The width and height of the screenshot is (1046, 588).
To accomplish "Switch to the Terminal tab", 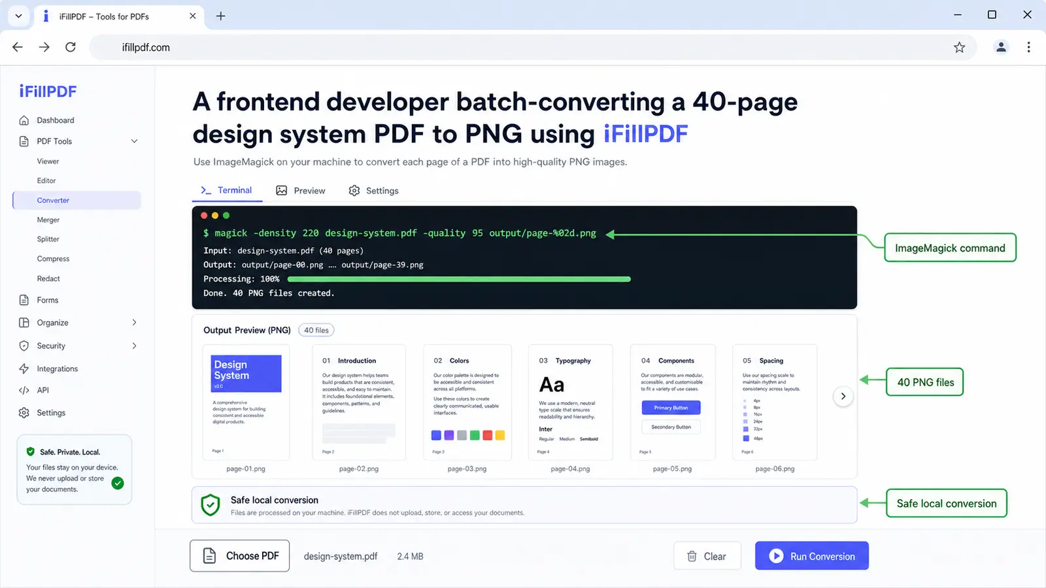I will 227,190.
